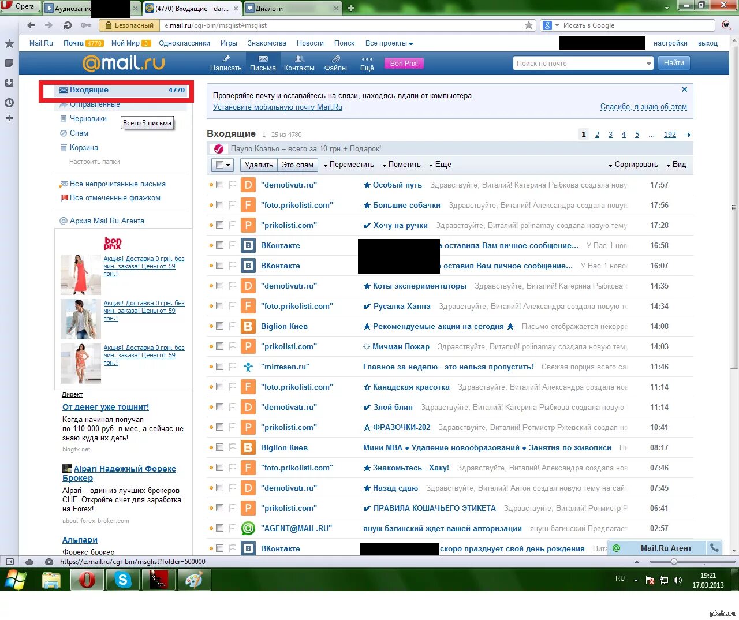739x620 pixels.
Task: Click the Это спам button
Action: tap(297, 165)
